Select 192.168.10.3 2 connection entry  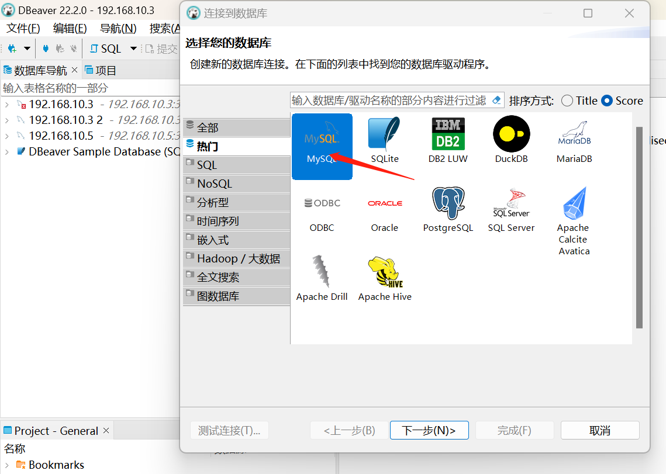coord(65,120)
